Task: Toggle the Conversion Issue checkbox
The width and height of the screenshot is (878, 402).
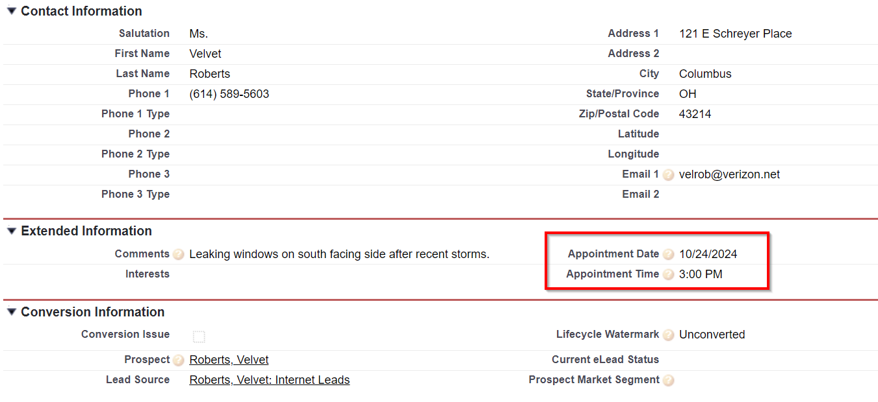Action: 199,337
